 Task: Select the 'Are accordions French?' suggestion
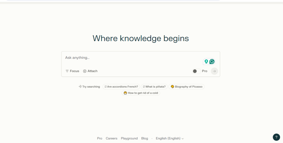tap(121, 87)
